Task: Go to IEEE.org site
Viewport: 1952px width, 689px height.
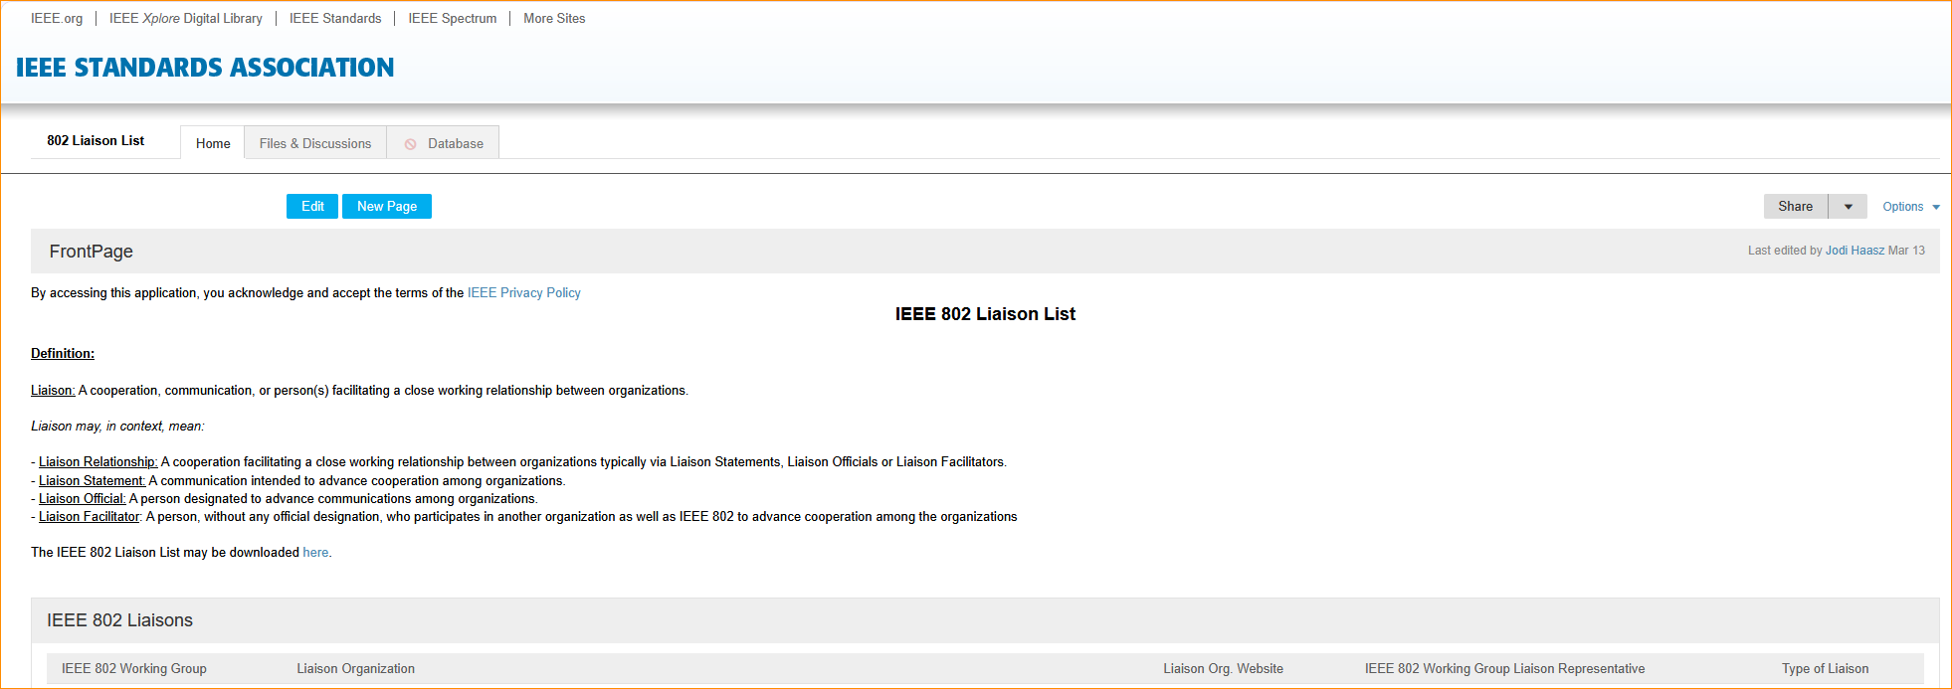Action: click(x=57, y=19)
